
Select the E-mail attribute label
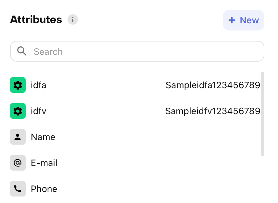(x=44, y=163)
